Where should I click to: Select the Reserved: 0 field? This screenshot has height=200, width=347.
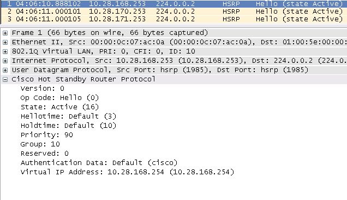[x=45, y=154]
